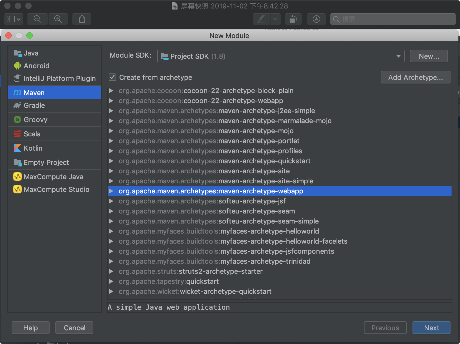Screen dimensions: 460x344
Task: Click the New... SDK button
Action: 429,56
